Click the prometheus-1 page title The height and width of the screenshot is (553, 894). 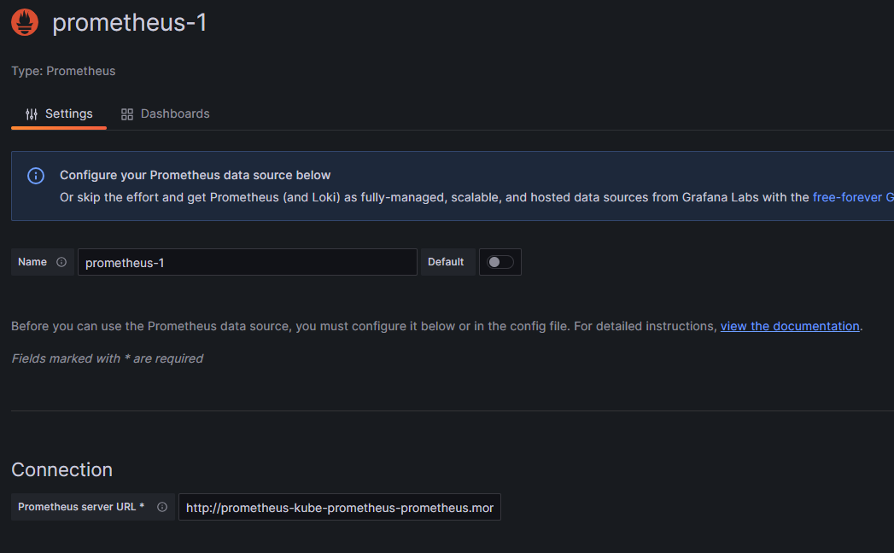pyautogui.click(x=130, y=23)
